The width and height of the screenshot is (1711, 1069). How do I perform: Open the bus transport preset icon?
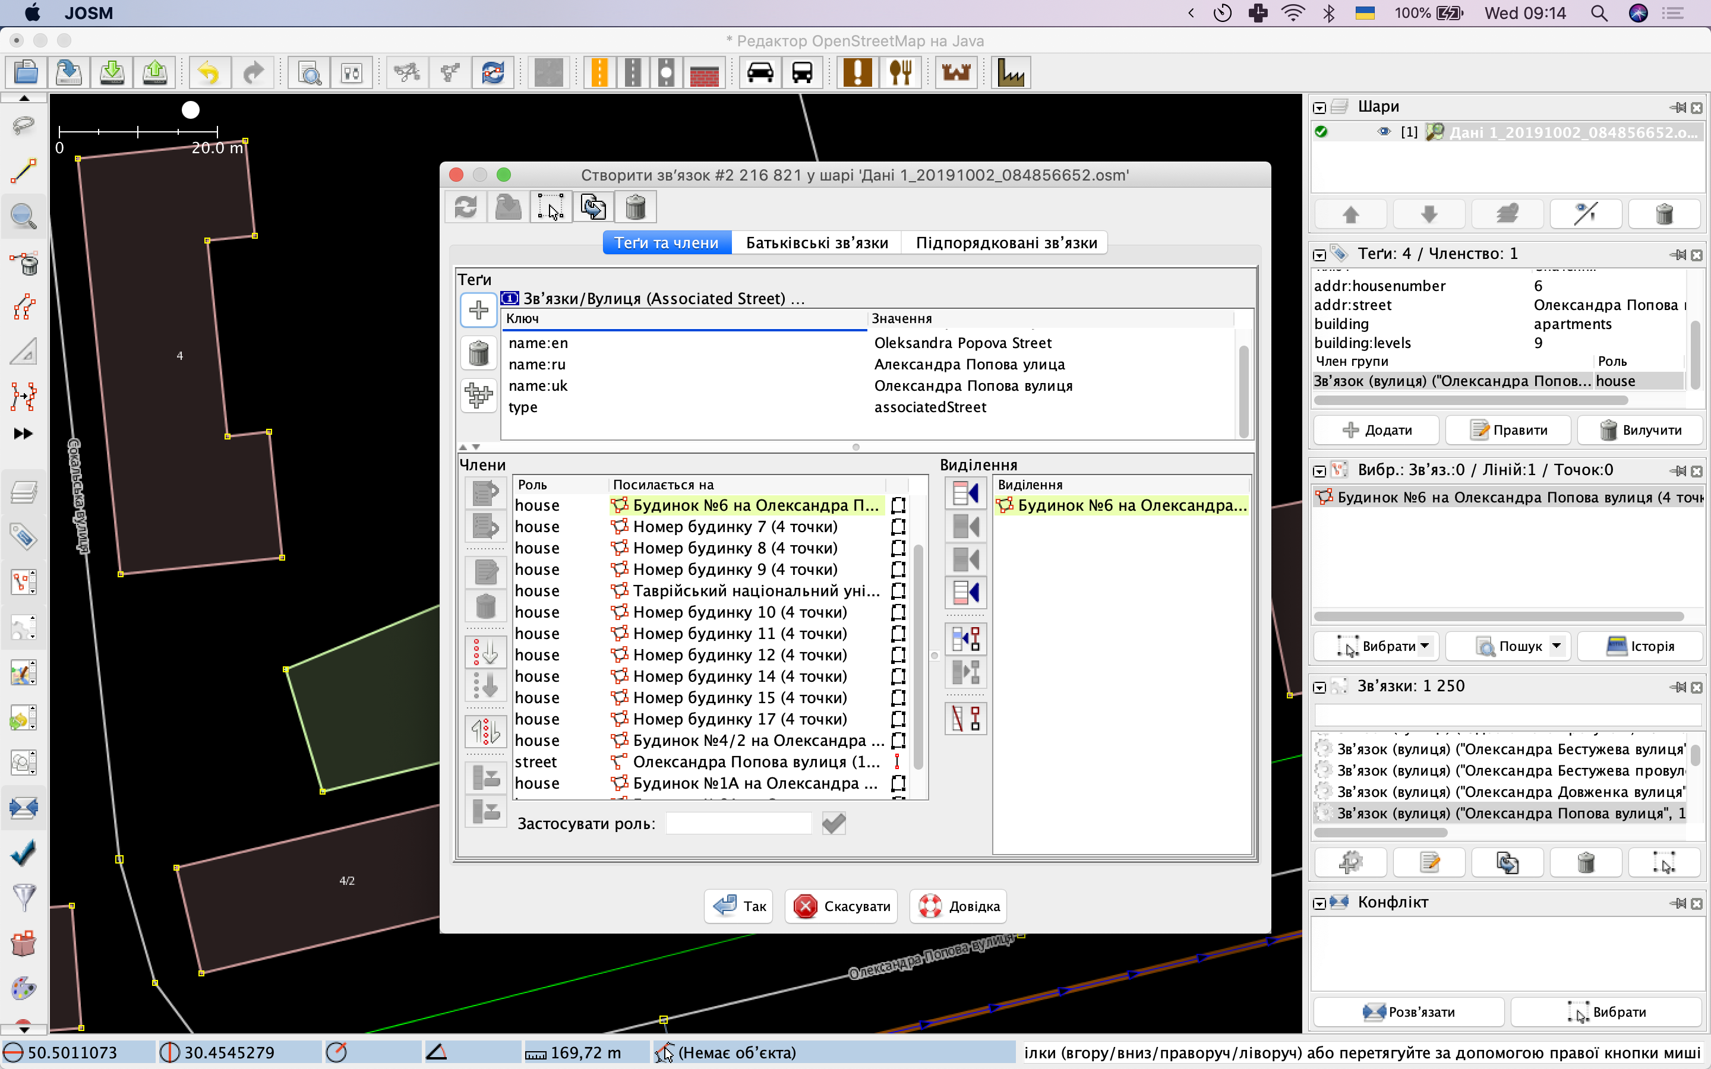pos(803,72)
